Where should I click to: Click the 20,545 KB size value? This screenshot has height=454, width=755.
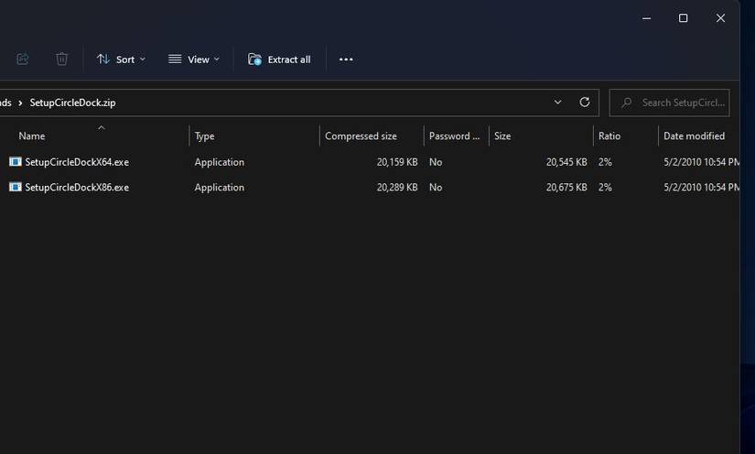tap(566, 162)
